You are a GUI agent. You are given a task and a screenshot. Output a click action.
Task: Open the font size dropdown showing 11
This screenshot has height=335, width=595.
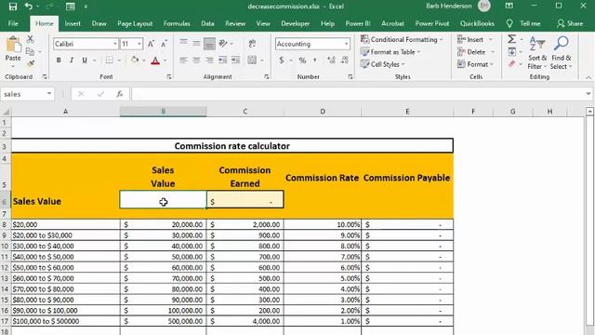(x=139, y=44)
